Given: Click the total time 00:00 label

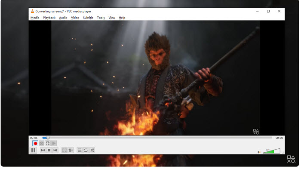Looking at the screenshot, I should click(x=279, y=138).
